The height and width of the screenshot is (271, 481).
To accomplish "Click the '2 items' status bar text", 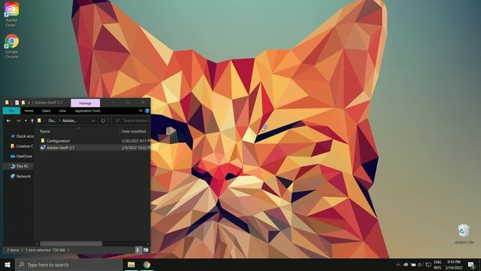I will tap(13, 250).
